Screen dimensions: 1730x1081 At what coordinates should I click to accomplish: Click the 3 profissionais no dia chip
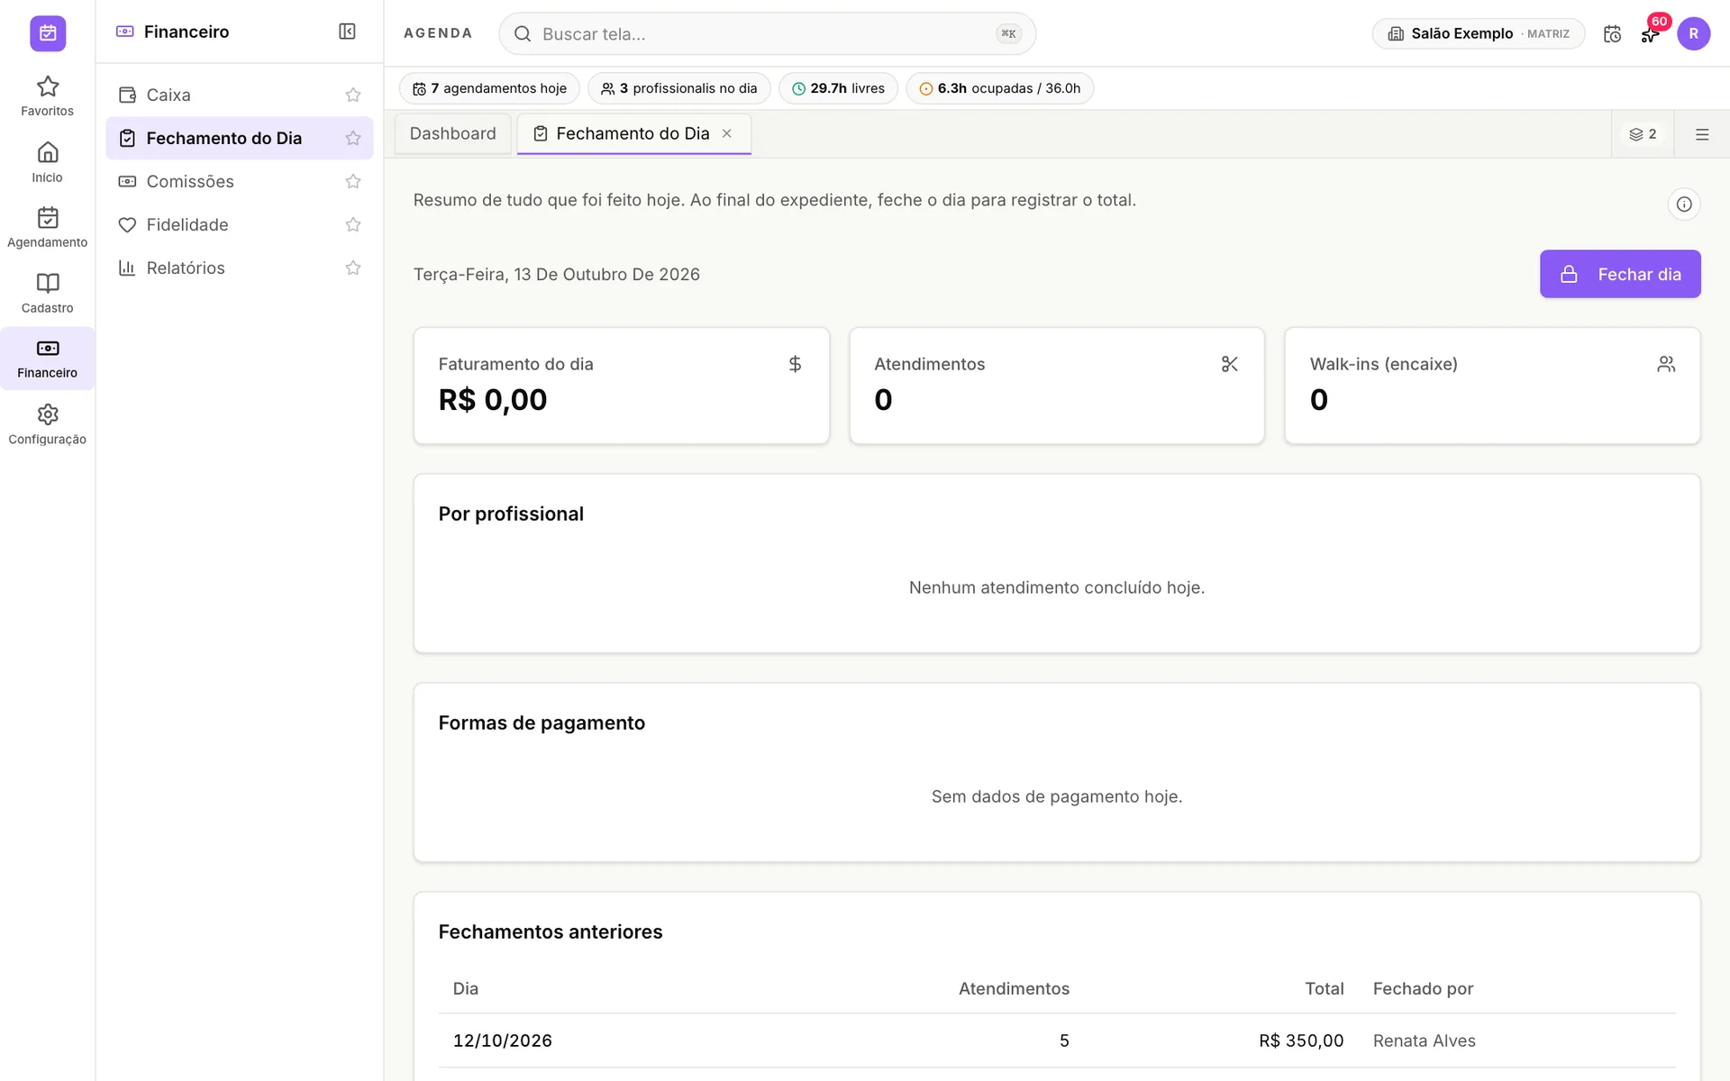pos(679,88)
